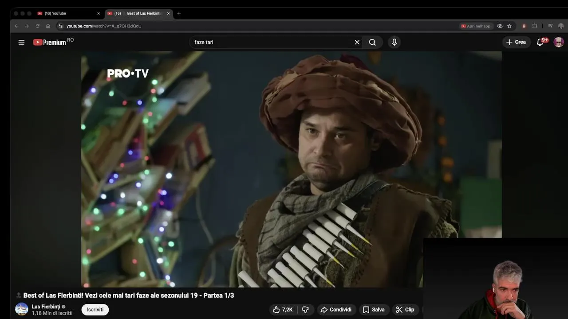Open the browser profile avatar
Image resolution: width=568 pixels, height=319 pixels.
561,26
